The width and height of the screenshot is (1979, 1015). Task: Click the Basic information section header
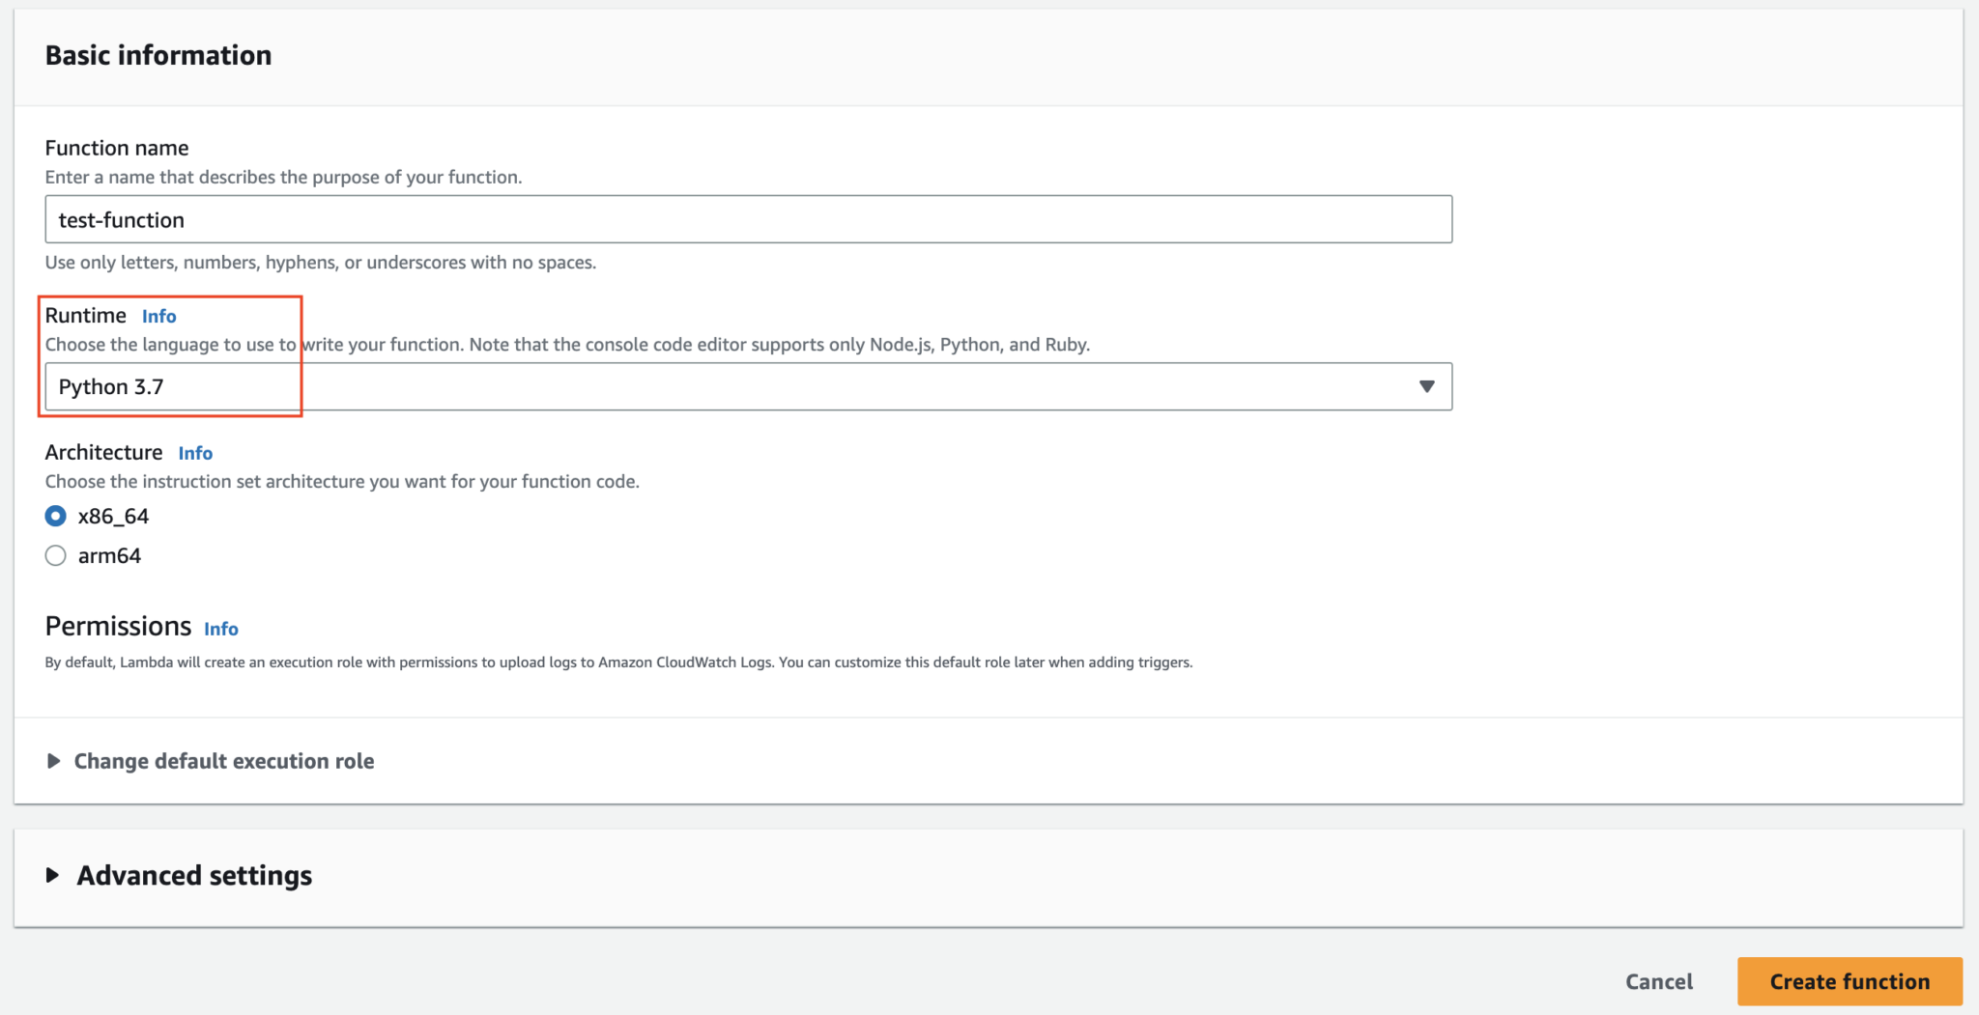coord(158,55)
